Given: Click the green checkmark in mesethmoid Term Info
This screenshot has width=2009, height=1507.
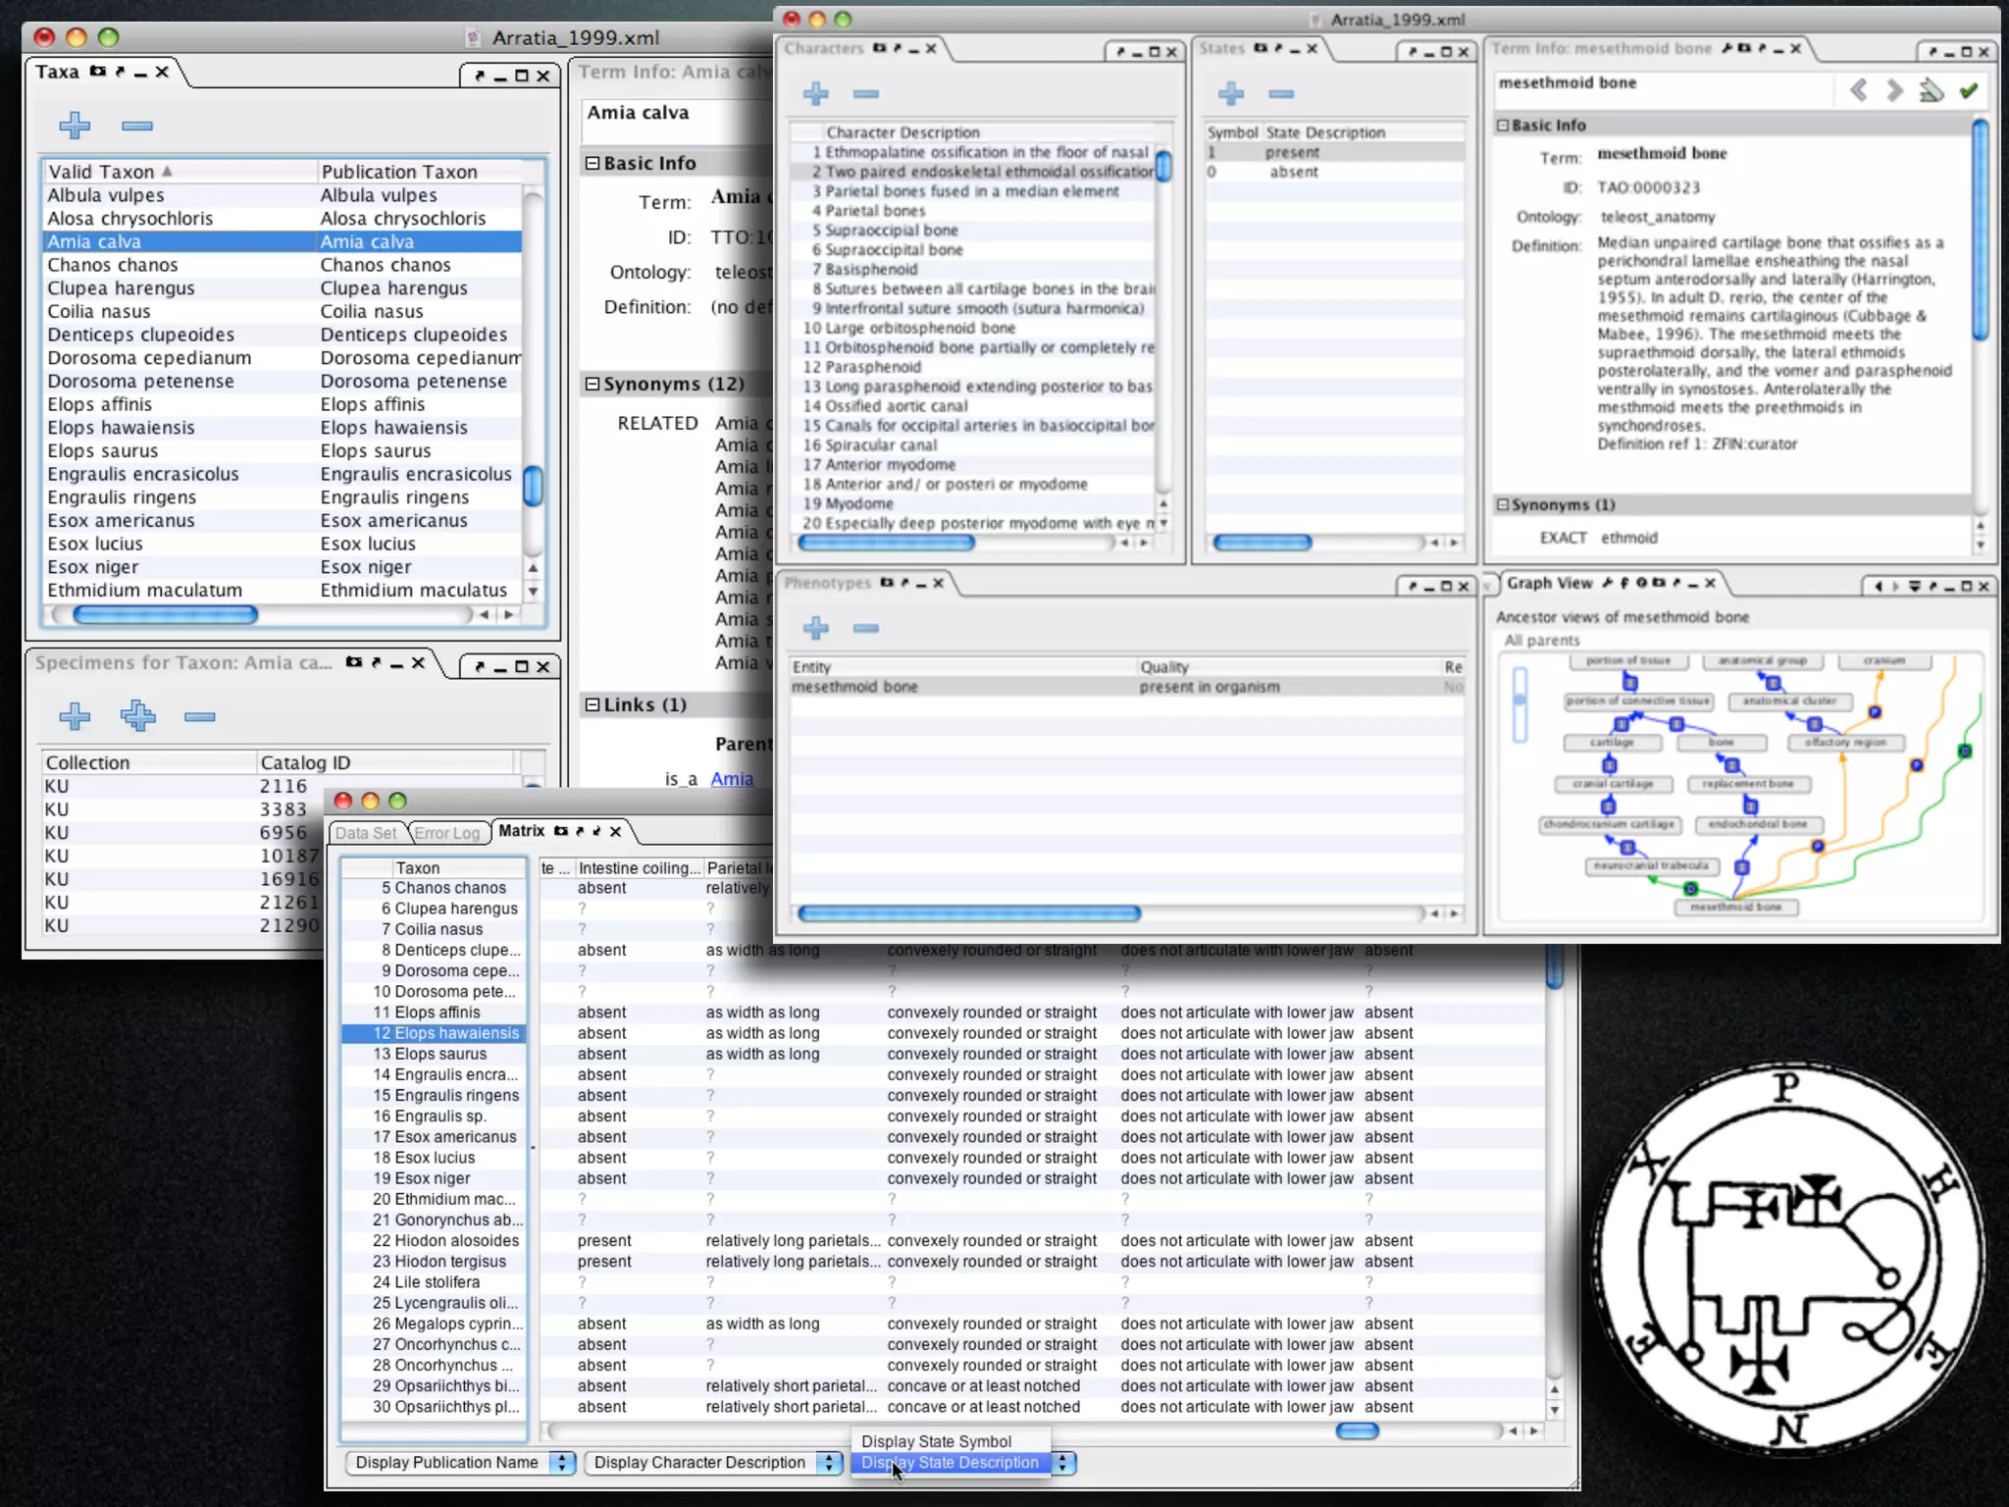Looking at the screenshot, I should (1968, 91).
